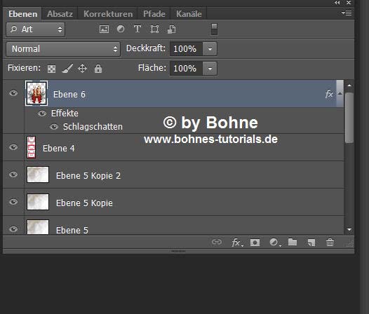Create a new layer via bottom icon
The height and width of the screenshot is (314, 369).
coord(311,243)
